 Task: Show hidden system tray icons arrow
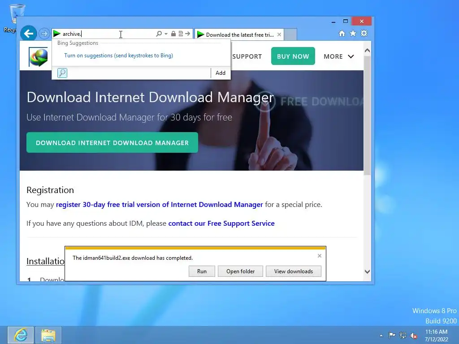[381, 335]
